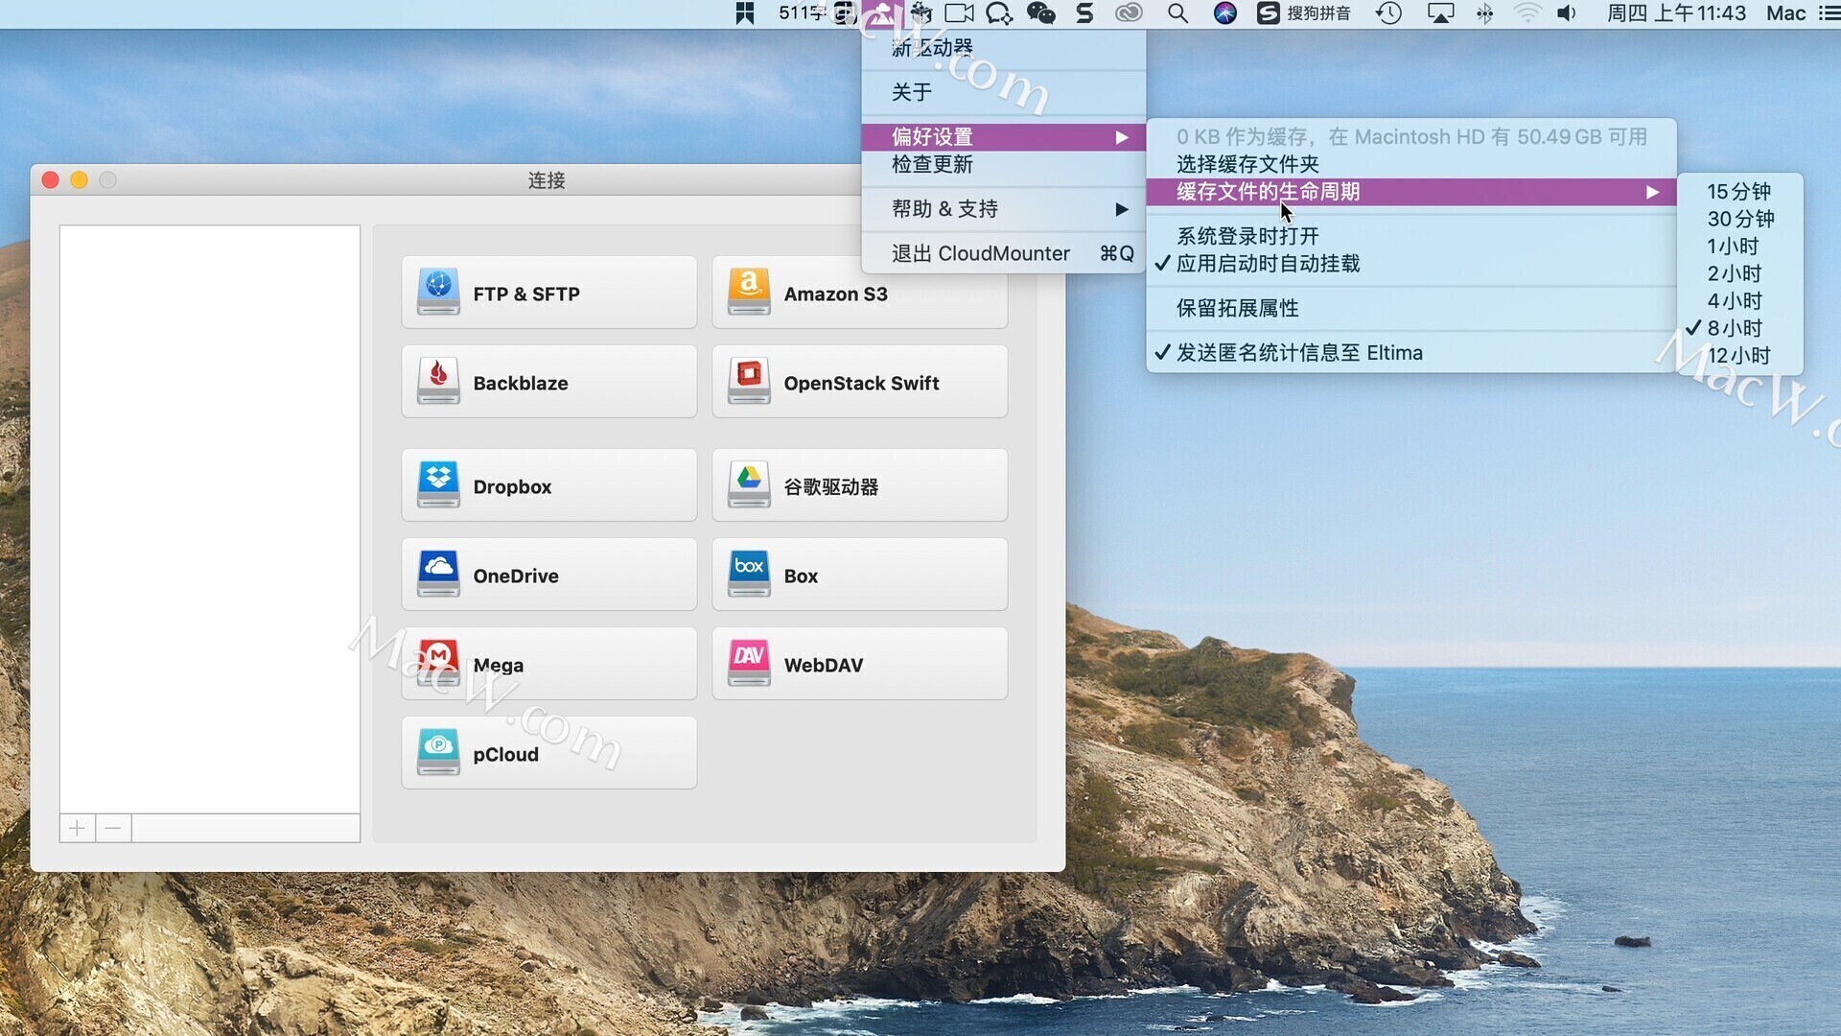Open Siri from the menu bar
1841x1036 pixels.
[1224, 13]
